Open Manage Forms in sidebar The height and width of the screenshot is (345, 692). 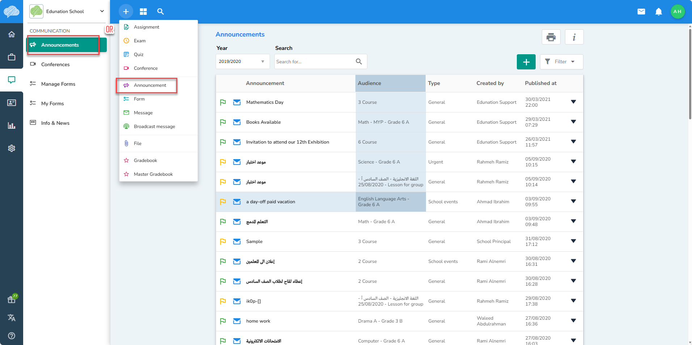point(67,84)
